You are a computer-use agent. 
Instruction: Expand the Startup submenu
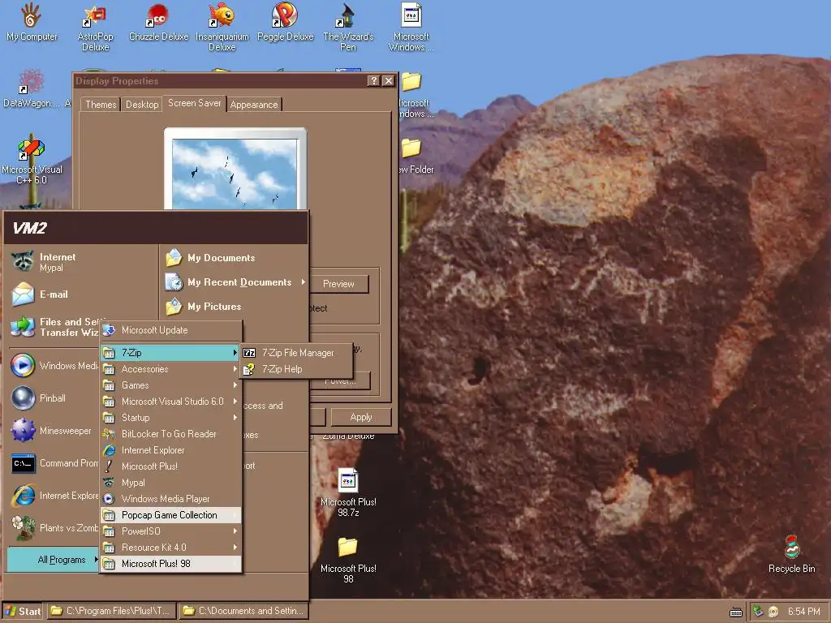[170, 418]
